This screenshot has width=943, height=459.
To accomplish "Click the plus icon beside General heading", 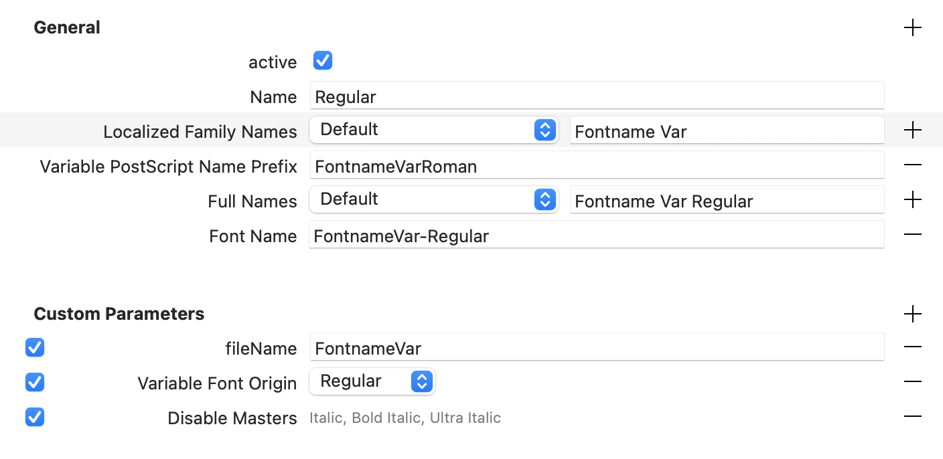I will click(912, 27).
